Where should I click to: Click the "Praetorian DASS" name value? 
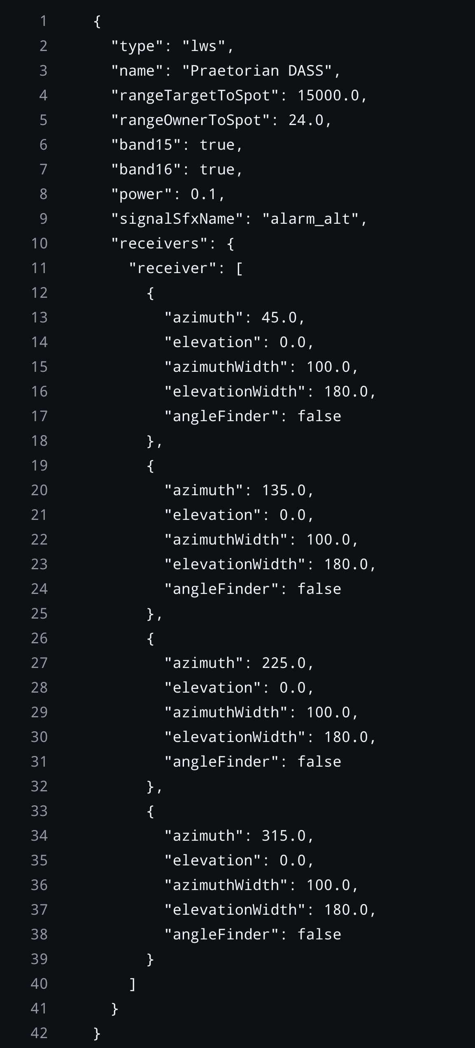(256, 71)
